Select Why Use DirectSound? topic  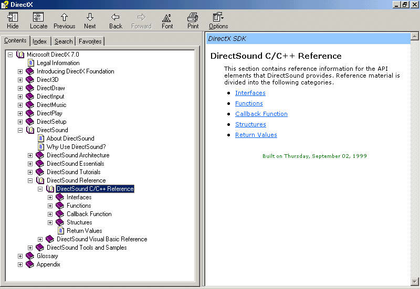(76, 147)
